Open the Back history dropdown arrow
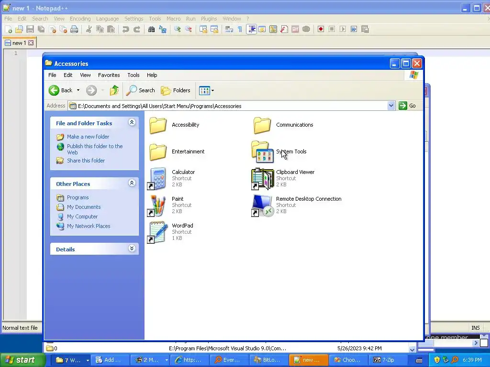Screen dimensions: 490x367 click(78, 90)
